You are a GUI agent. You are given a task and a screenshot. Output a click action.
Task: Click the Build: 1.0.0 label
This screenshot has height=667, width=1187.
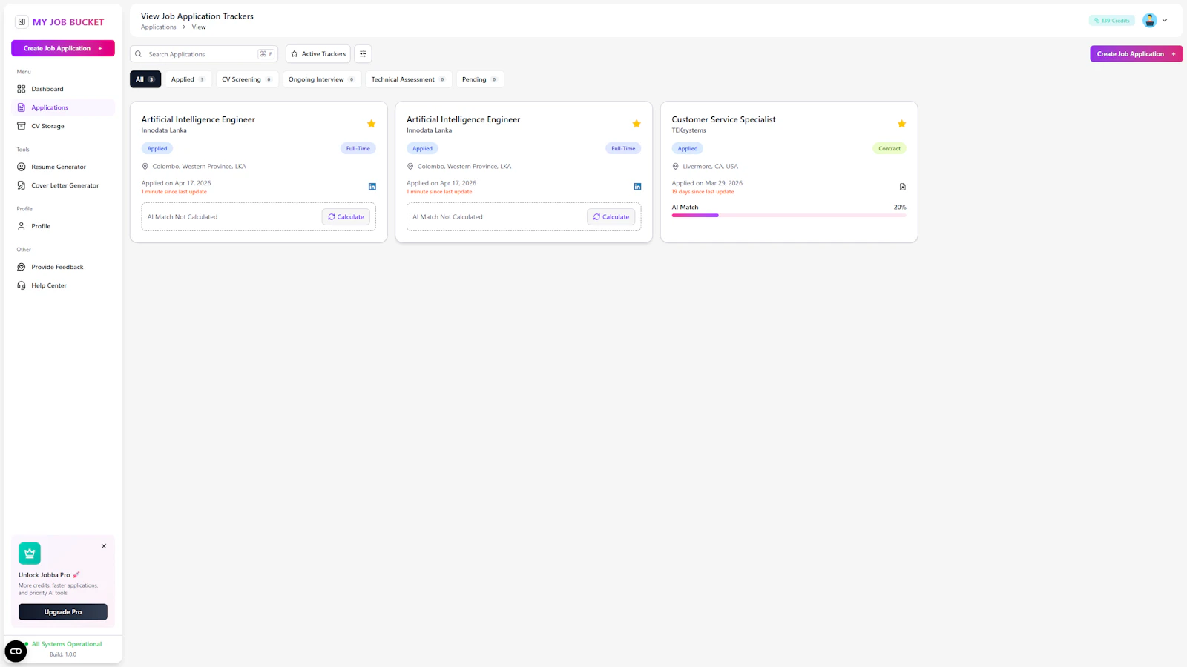pyautogui.click(x=63, y=654)
